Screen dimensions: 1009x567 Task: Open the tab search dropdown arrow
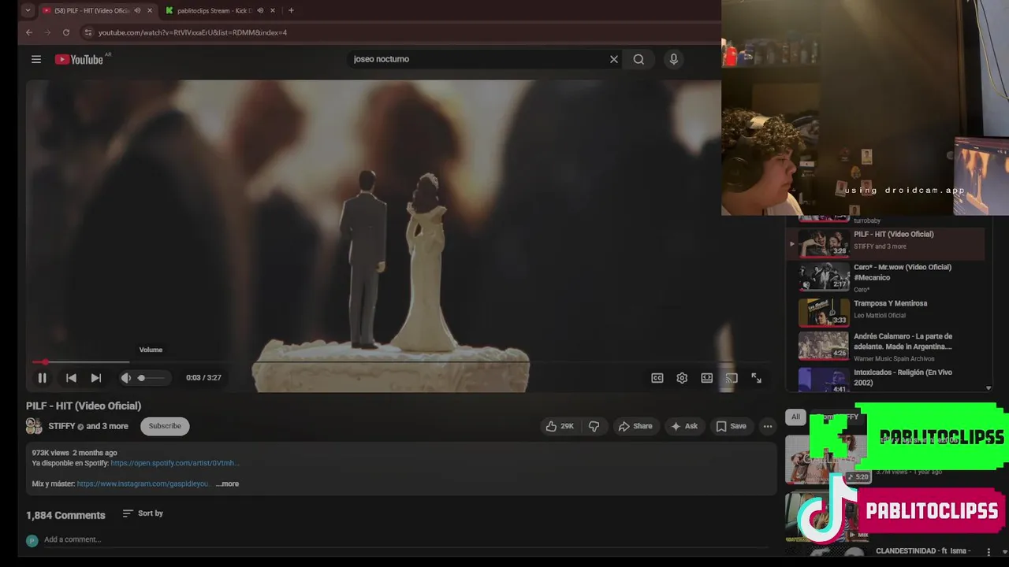click(28, 10)
